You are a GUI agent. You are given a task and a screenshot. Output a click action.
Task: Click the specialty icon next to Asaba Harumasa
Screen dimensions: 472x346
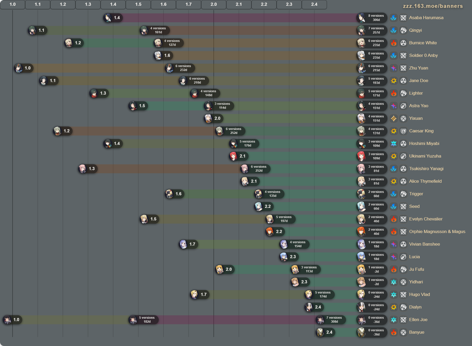point(403,18)
